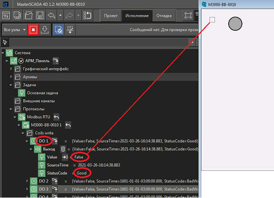Click the tree search filter field
This screenshot has height=198, width=274.
pyautogui.click(x=102, y=42)
